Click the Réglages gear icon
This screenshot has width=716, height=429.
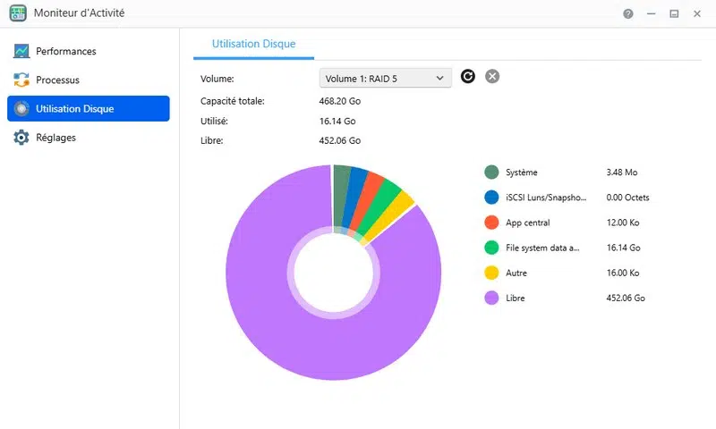coord(21,138)
